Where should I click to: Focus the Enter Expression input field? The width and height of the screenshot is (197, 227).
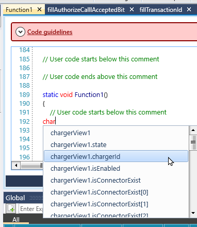click(x=31, y=209)
